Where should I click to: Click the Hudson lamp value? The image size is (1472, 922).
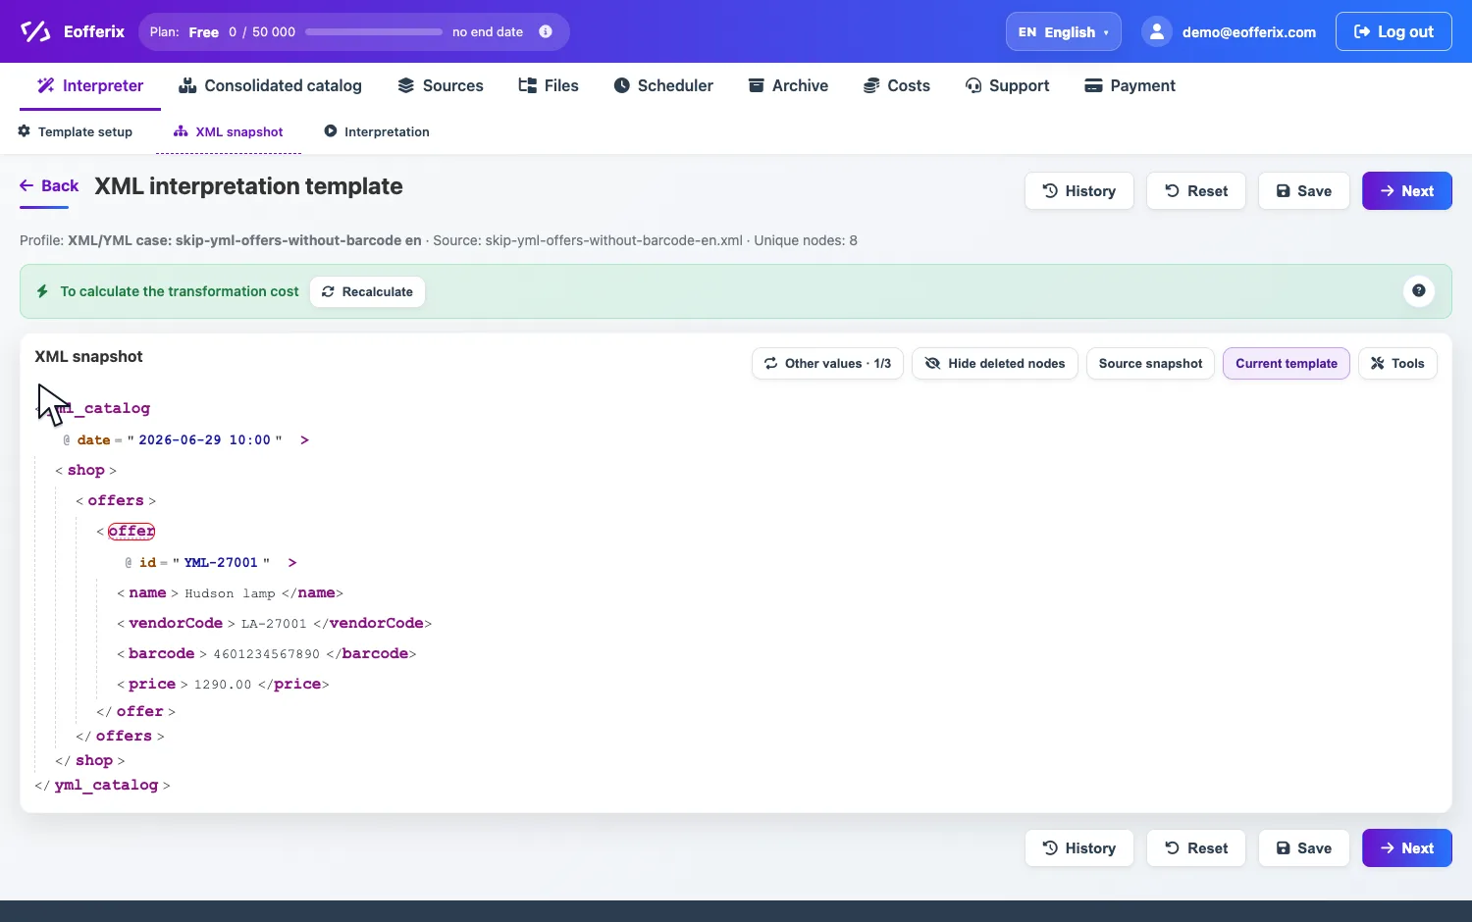230,593
